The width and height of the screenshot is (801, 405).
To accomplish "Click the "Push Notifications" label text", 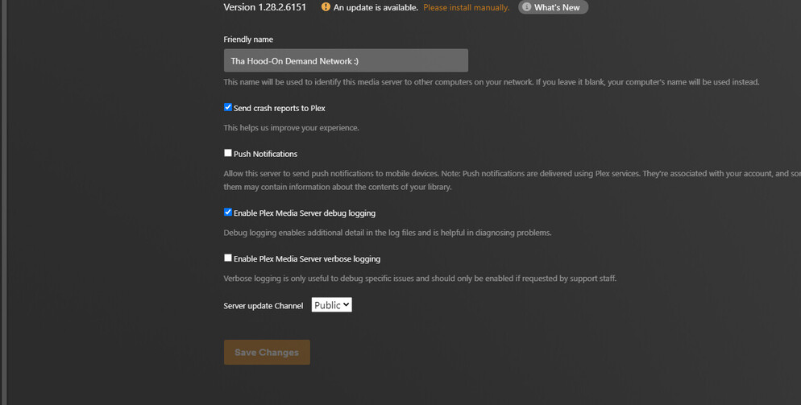I will point(265,154).
